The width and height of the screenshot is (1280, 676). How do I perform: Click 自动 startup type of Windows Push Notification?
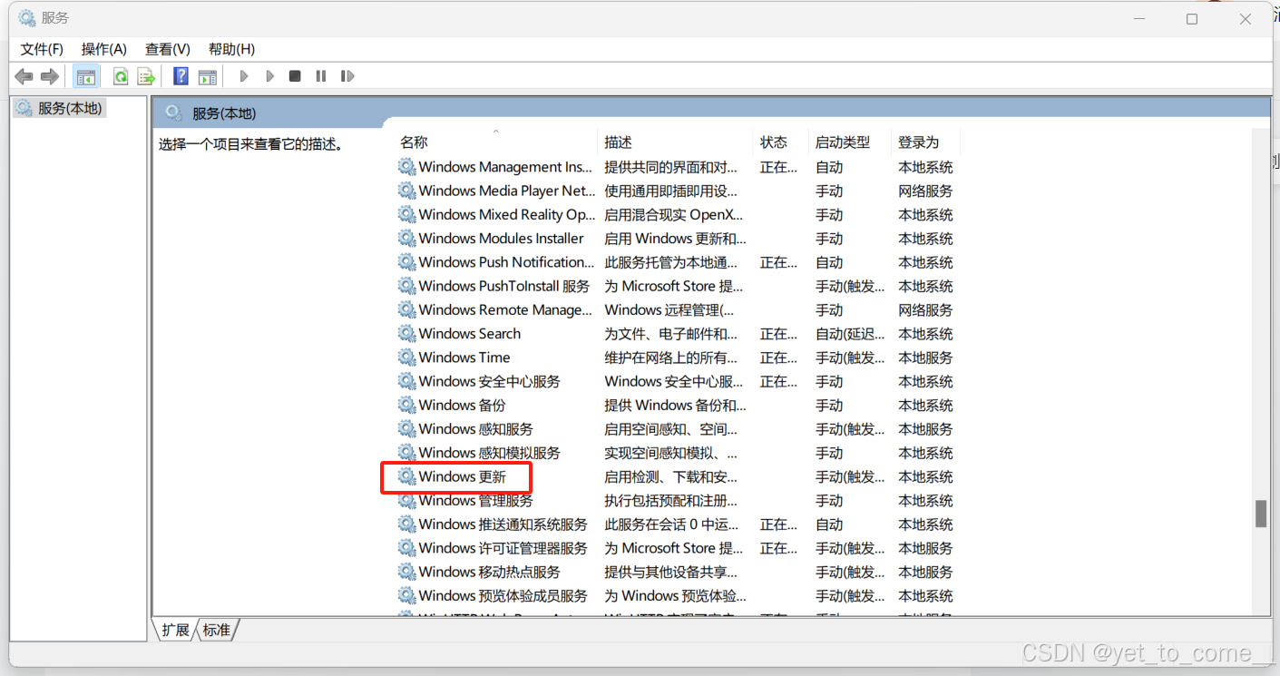[829, 262]
